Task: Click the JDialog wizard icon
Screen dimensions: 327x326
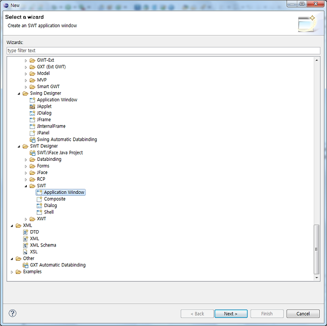Action: tap(32, 113)
